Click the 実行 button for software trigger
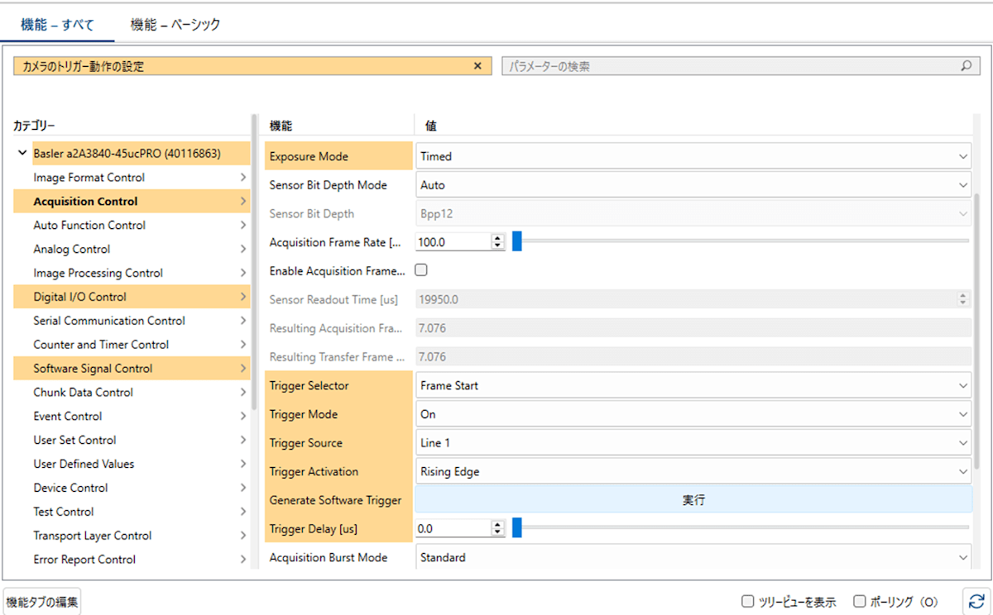 (693, 500)
